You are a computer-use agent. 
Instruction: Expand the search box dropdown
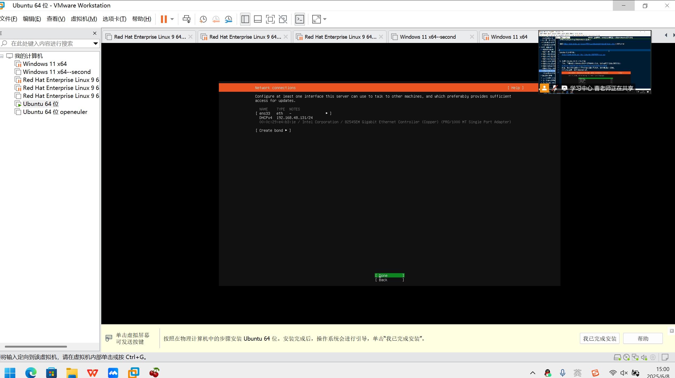(x=95, y=43)
